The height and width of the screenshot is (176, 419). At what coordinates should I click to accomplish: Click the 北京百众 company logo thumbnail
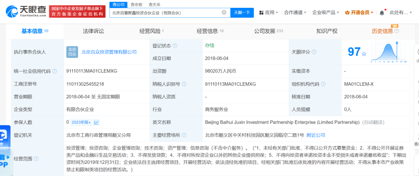[72, 52]
